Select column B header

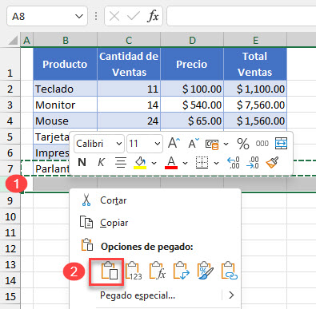click(66, 40)
